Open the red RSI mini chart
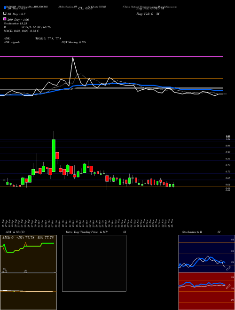The width and height of the screenshot is (235, 310). click(206, 291)
